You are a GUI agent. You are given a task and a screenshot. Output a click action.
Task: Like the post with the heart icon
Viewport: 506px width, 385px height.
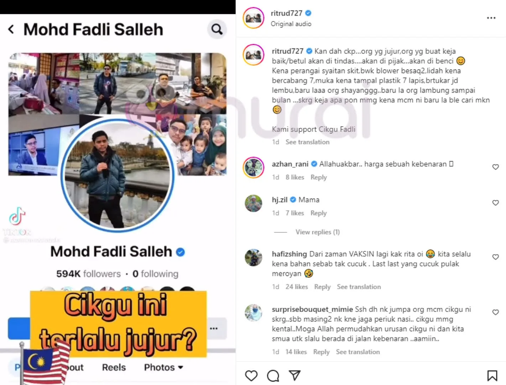(x=251, y=375)
